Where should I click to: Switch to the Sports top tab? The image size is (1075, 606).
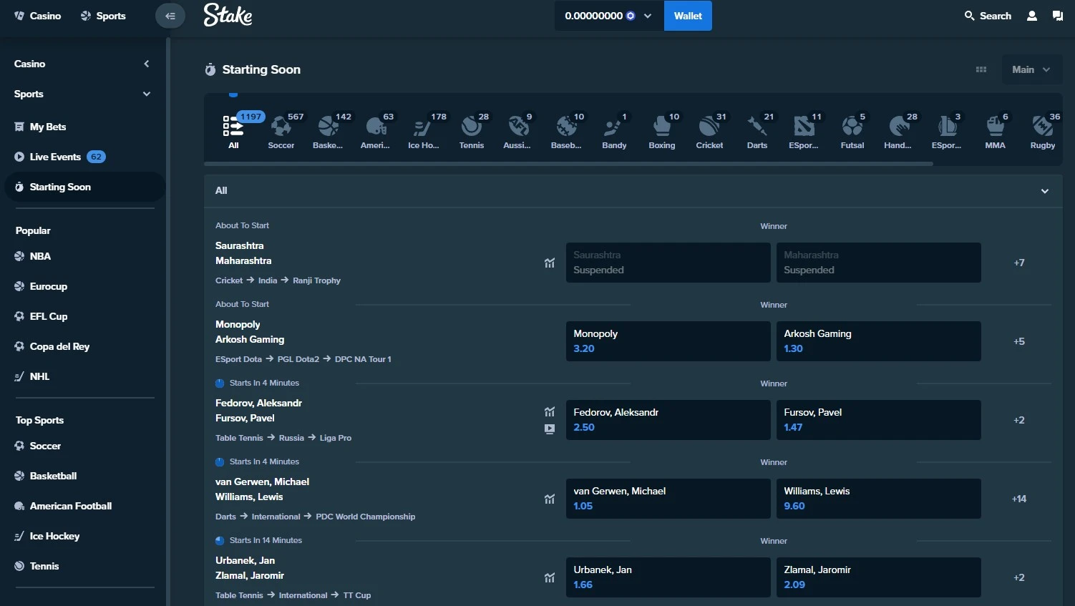click(103, 16)
